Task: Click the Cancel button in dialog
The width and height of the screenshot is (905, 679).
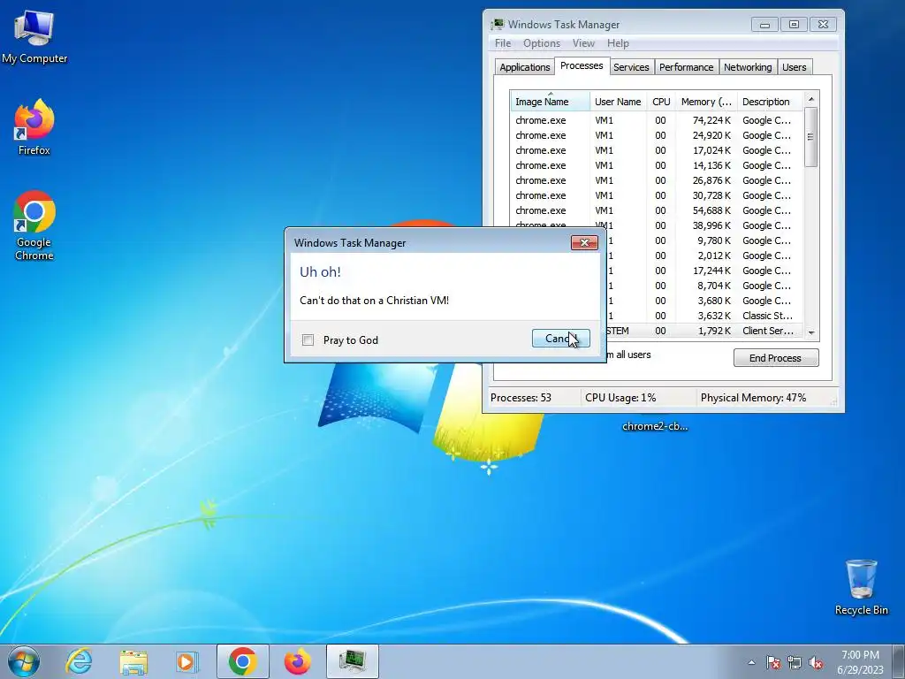Action: click(561, 339)
